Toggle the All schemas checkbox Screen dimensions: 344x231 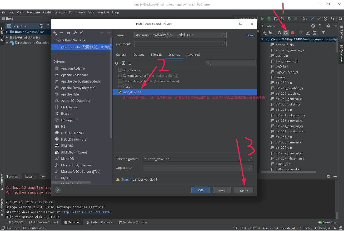click(x=120, y=70)
